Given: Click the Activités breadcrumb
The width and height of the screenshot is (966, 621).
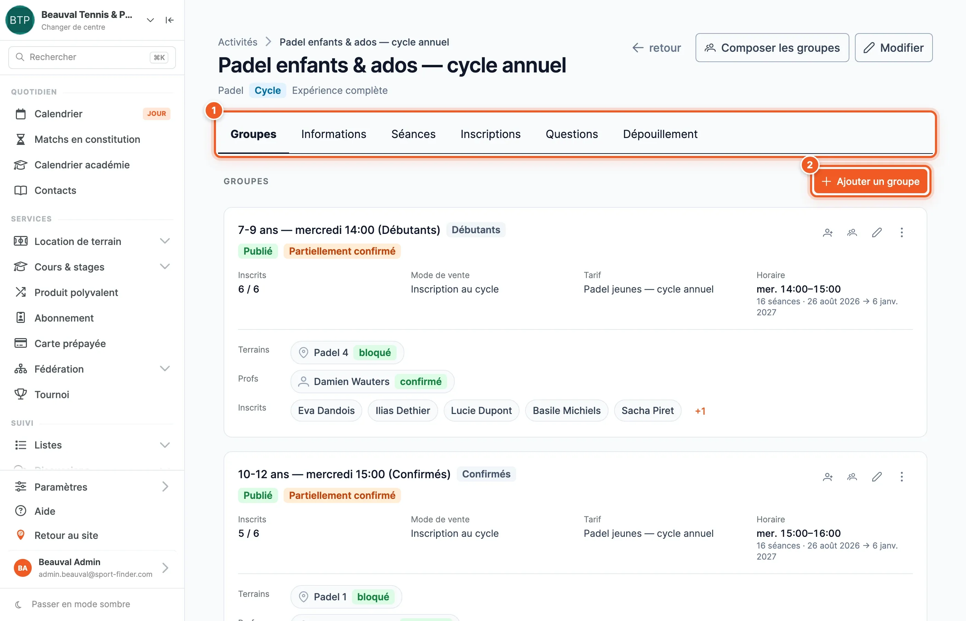Looking at the screenshot, I should 237,42.
